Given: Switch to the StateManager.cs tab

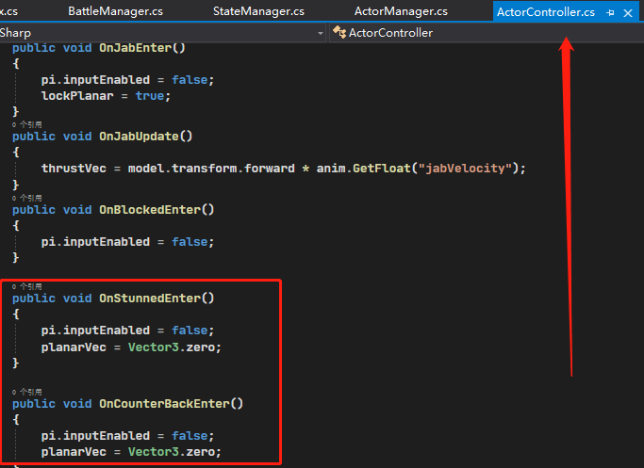Looking at the screenshot, I should click(x=258, y=11).
